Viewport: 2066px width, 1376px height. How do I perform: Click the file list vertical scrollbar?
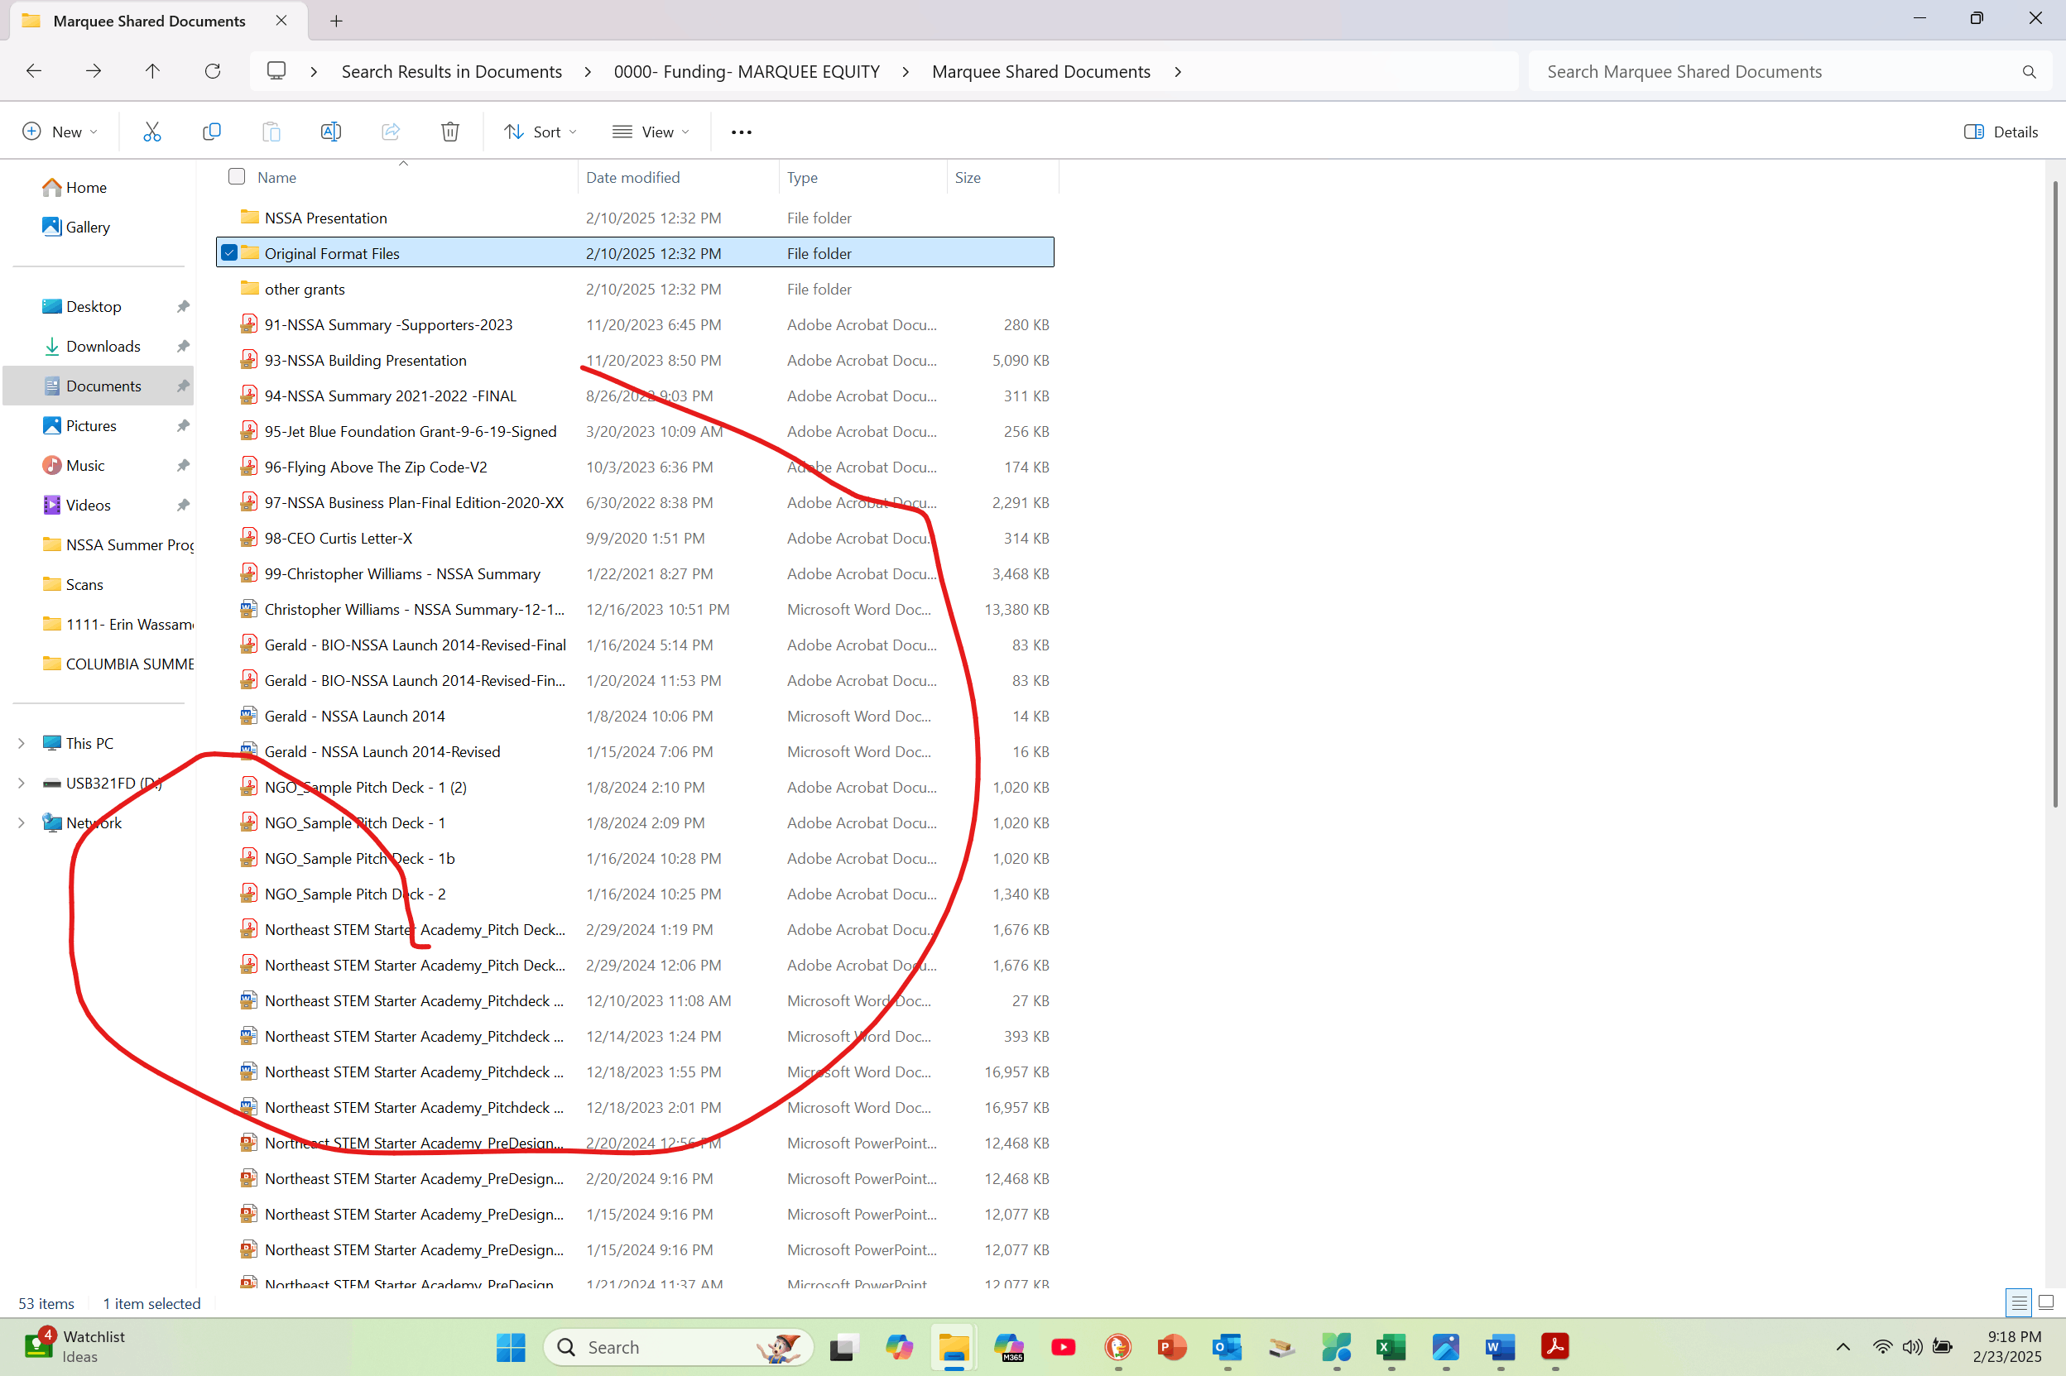[x=2054, y=493]
